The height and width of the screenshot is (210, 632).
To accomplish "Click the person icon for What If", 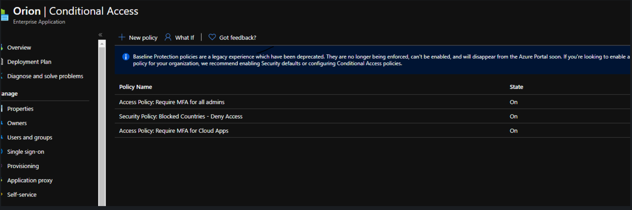I will click(x=168, y=37).
